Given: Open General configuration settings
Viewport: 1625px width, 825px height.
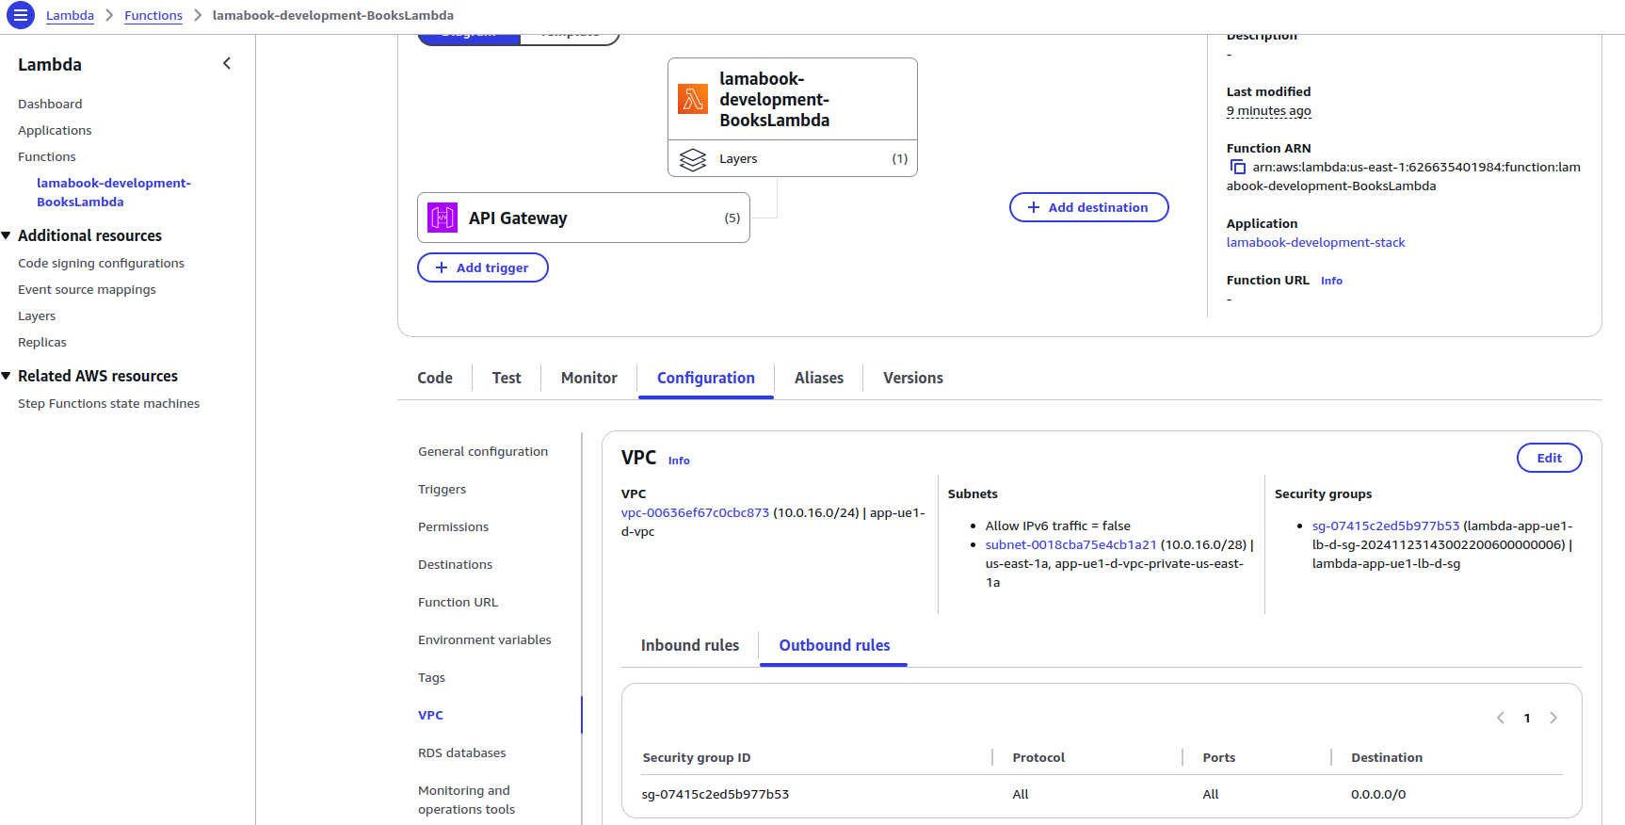Looking at the screenshot, I should coord(483,451).
